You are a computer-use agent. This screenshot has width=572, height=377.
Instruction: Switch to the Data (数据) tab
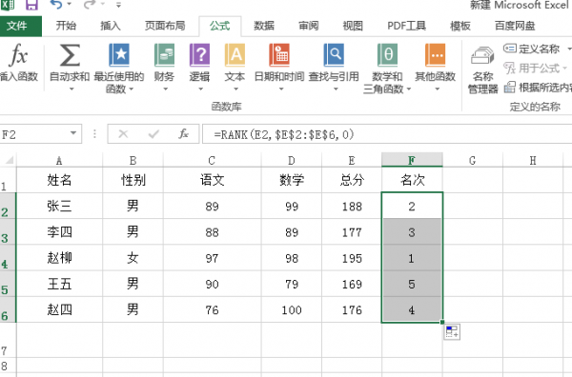[x=264, y=26]
